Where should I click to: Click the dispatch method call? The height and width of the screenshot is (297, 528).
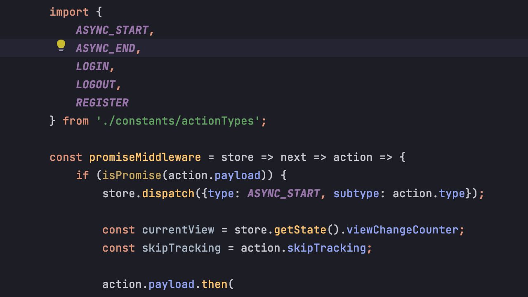click(x=168, y=193)
